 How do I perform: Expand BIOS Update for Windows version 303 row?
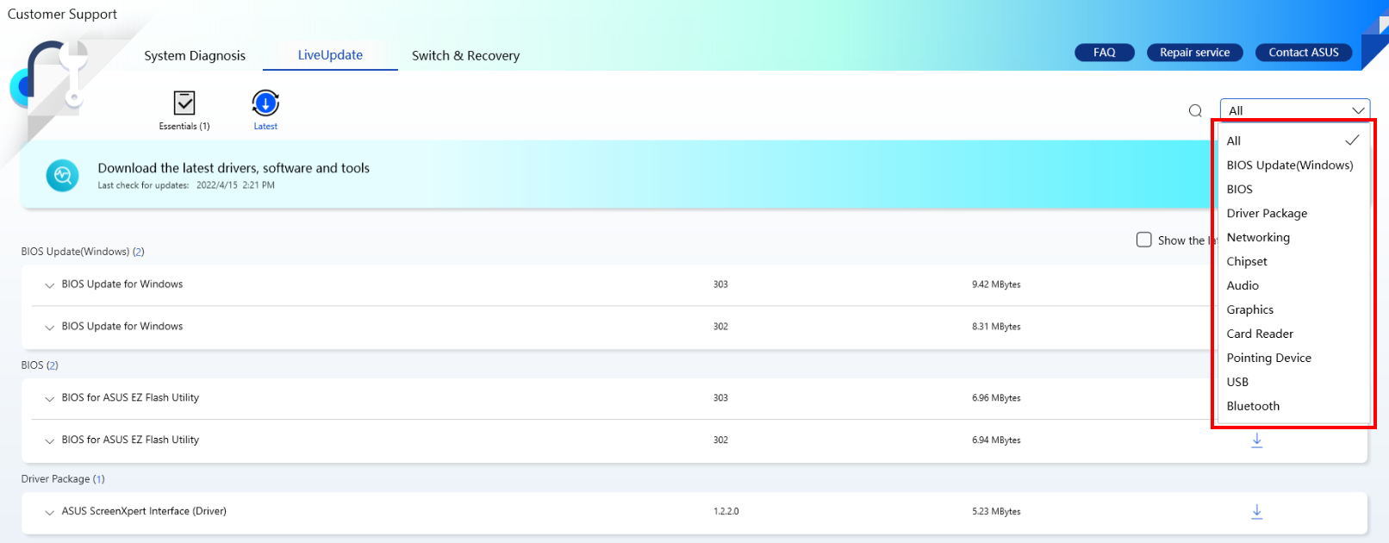tap(49, 285)
